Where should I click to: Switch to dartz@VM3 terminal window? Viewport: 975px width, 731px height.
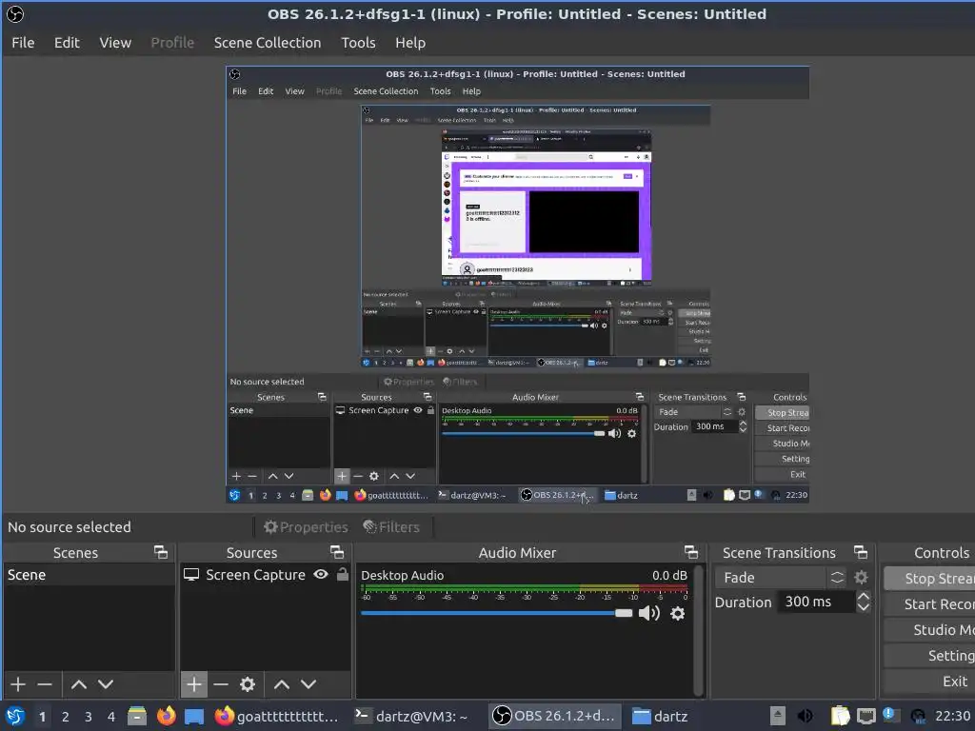411,716
